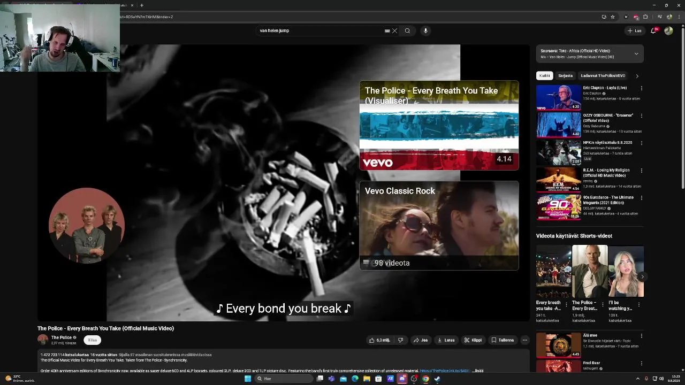Open R.E.M. Losing My Religion thumbnail

click(559, 180)
